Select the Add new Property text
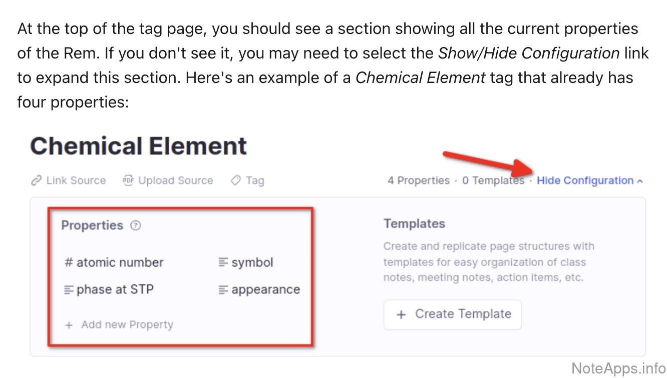 [127, 325]
